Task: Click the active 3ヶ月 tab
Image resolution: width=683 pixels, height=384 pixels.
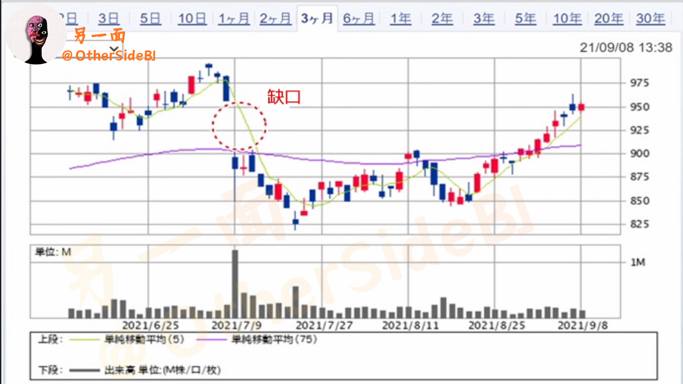Action: (317, 18)
